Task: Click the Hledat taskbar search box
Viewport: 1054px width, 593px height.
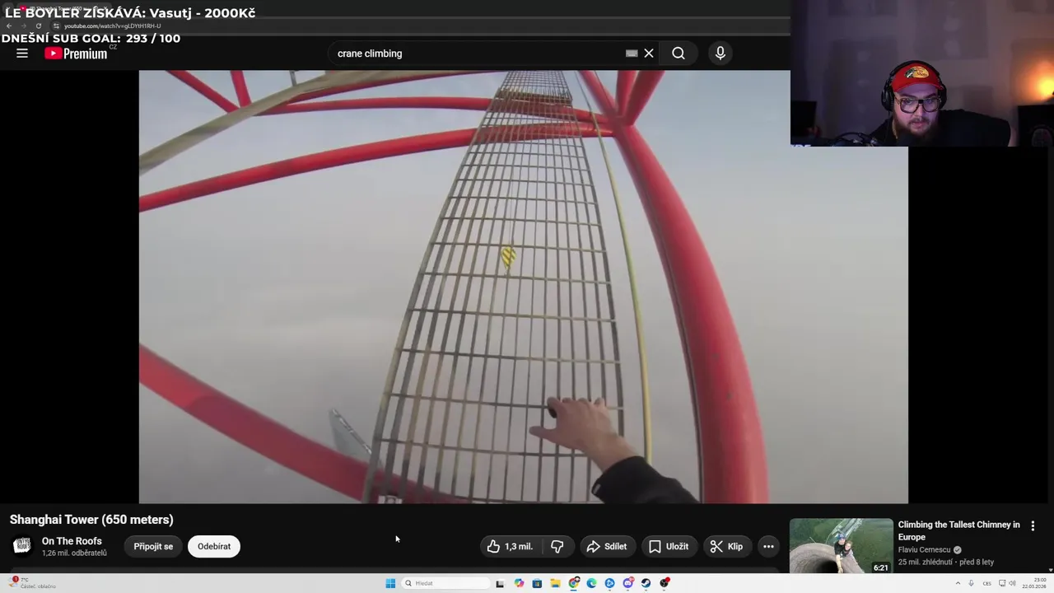Action: tap(445, 583)
